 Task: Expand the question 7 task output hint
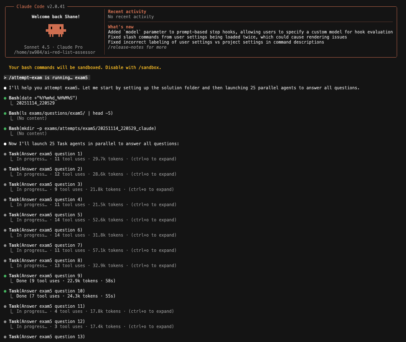(x=153, y=251)
